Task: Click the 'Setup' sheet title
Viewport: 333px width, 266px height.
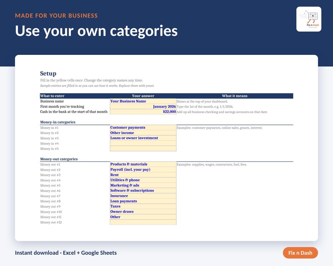Action: (x=48, y=73)
